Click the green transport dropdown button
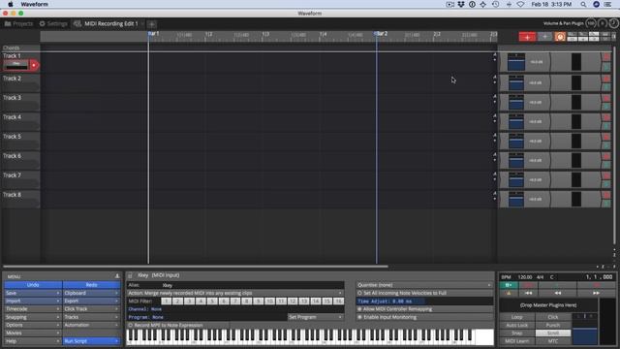Viewport: 620px width, 349px height. click(x=509, y=285)
